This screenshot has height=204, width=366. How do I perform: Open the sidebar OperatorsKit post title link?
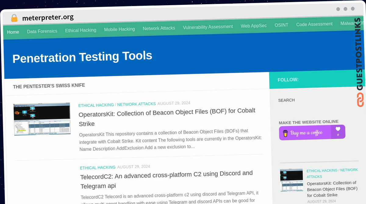[332, 189]
